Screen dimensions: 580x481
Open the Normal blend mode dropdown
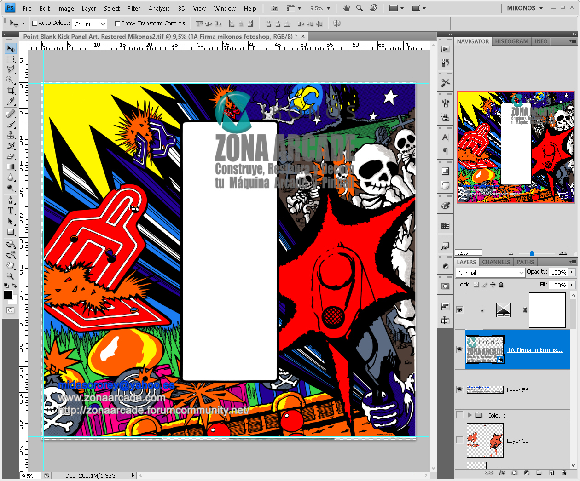tap(490, 273)
